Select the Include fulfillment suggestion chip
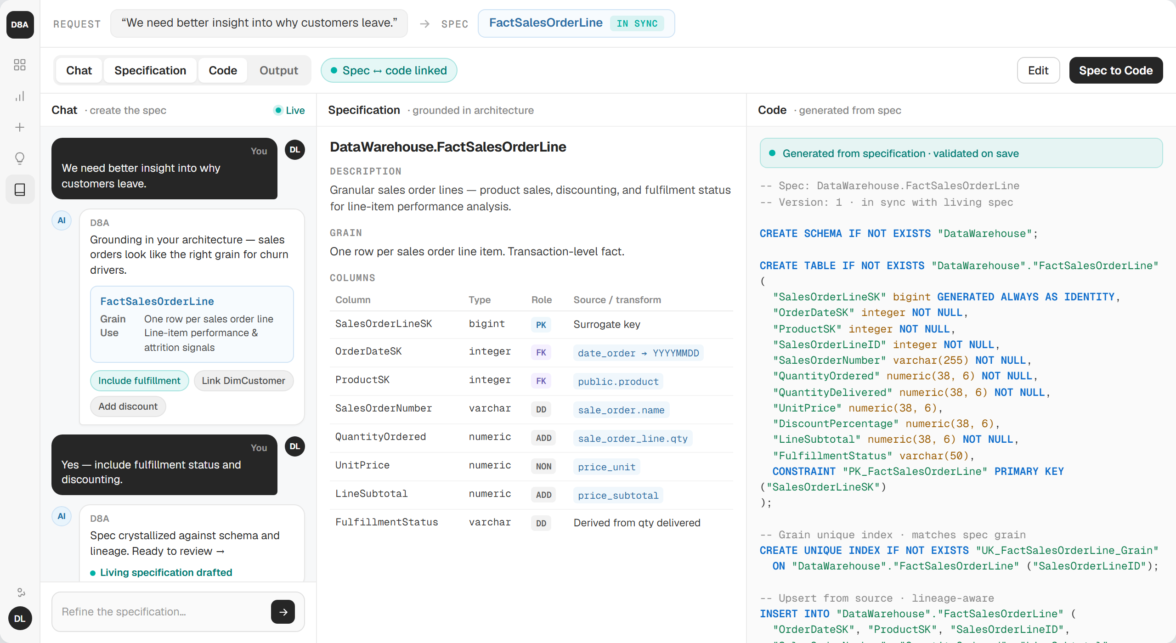The height and width of the screenshot is (643, 1176). click(139, 381)
